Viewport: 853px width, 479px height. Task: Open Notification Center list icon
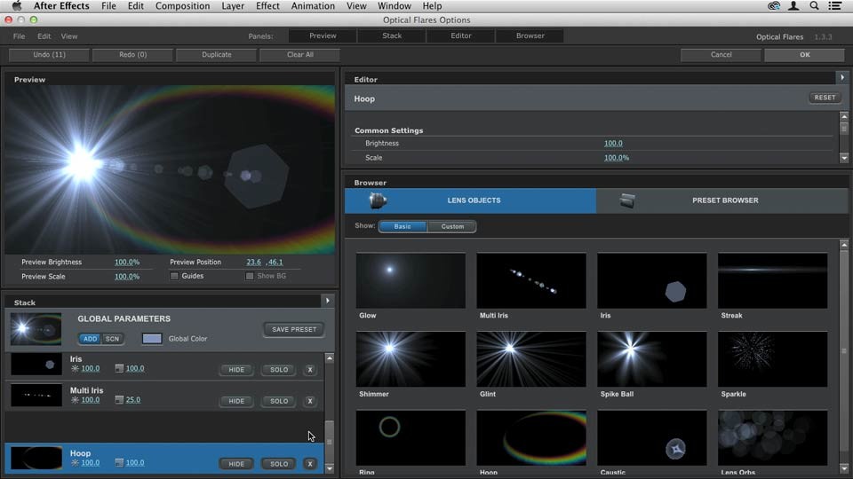pyautogui.click(x=835, y=6)
